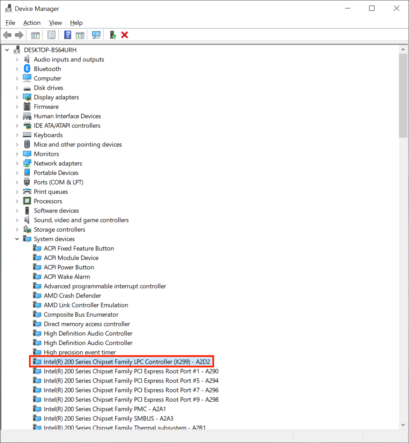The height and width of the screenshot is (443, 409).
Task: Collapse the DESKTOP-BS64URH root node
Action: (x=7, y=50)
